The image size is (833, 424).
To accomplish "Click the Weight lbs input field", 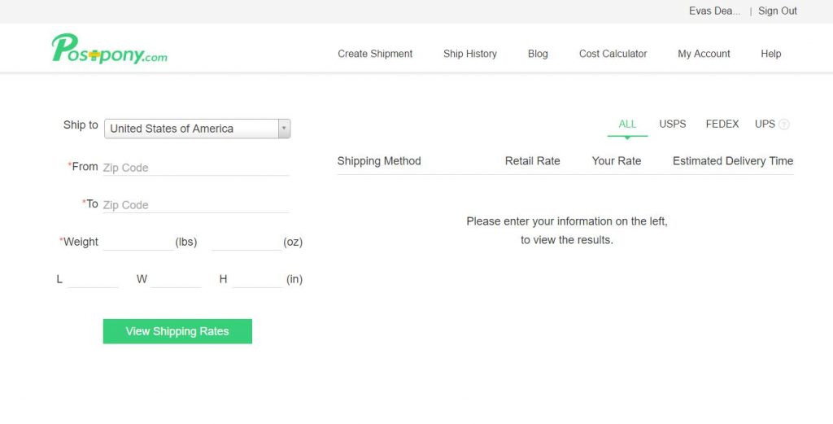I will (x=137, y=243).
